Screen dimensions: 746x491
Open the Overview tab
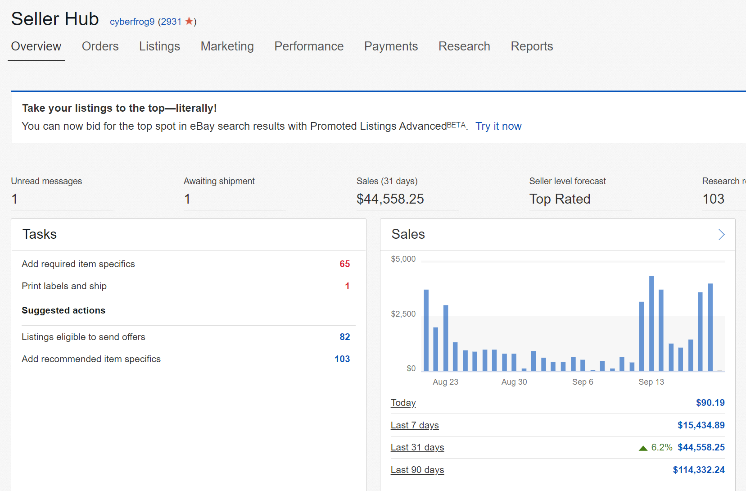click(36, 46)
